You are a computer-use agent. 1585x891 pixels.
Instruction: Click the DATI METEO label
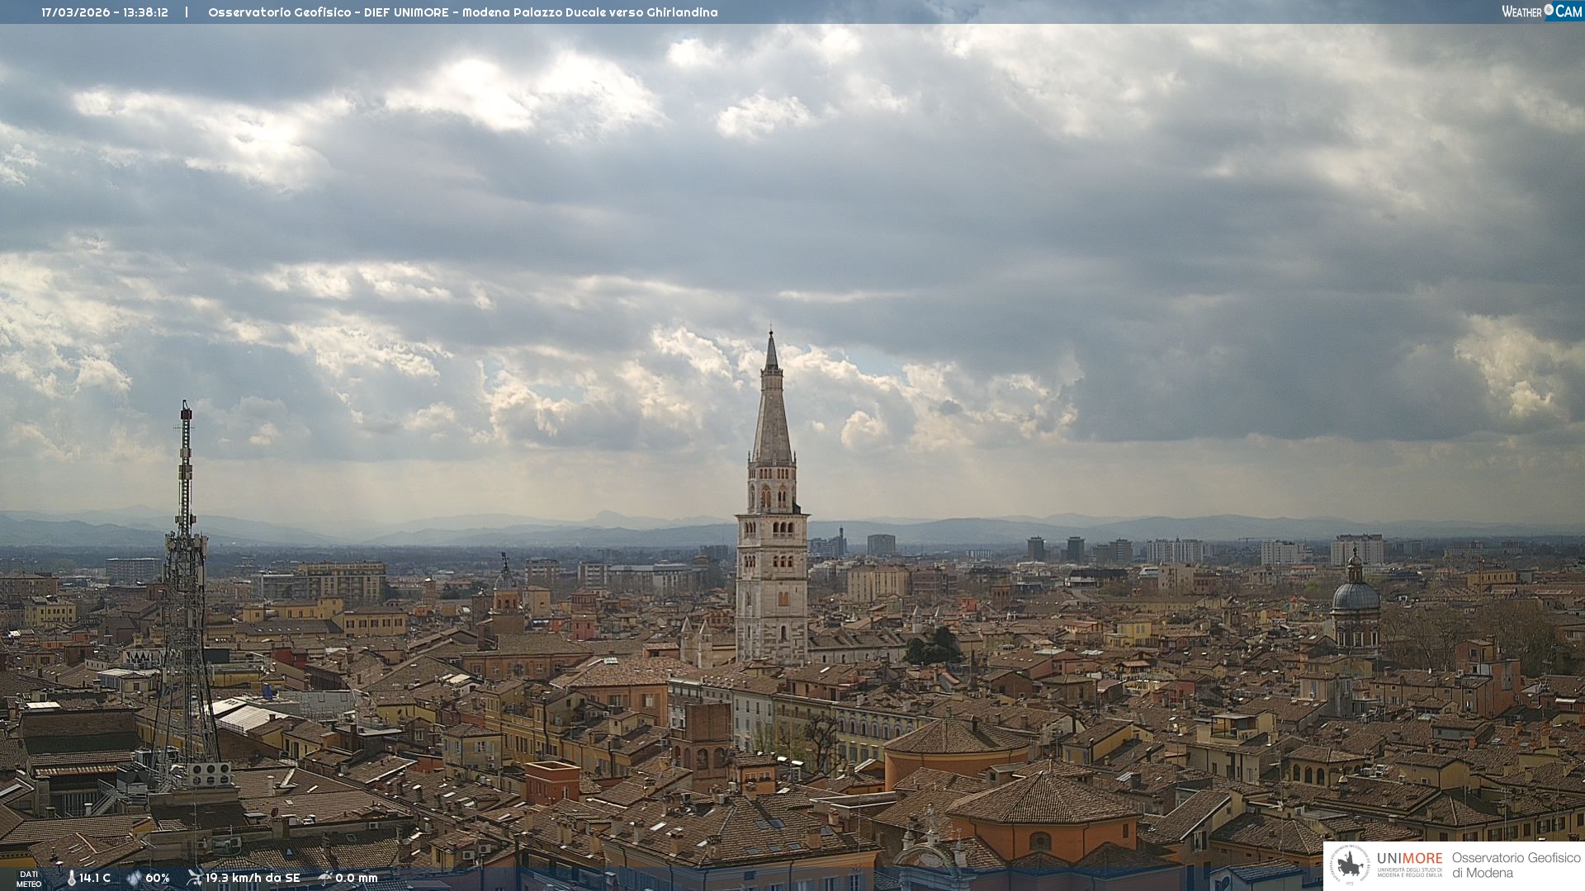point(29,879)
